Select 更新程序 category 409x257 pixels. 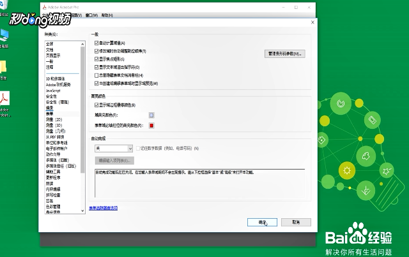(53, 177)
